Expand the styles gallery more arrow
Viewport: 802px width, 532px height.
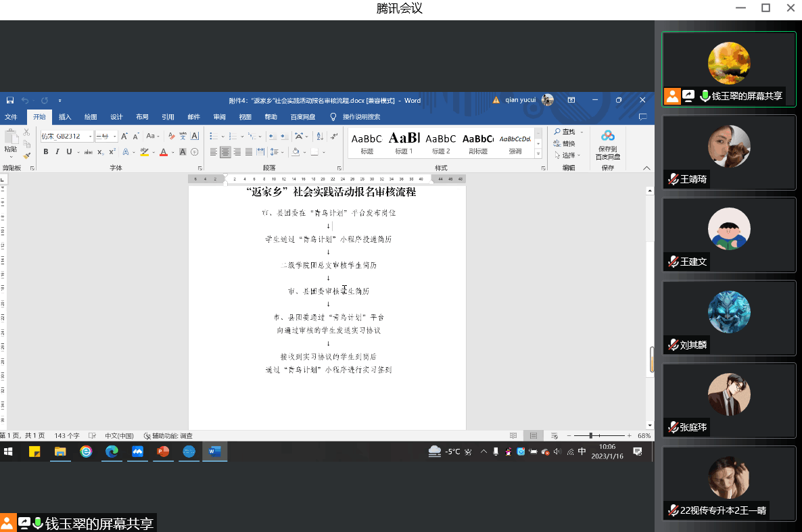point(538,154)
